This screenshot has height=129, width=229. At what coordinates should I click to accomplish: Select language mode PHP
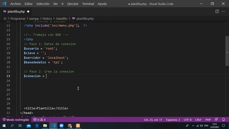pyautogui.click(x=208, y=120)
